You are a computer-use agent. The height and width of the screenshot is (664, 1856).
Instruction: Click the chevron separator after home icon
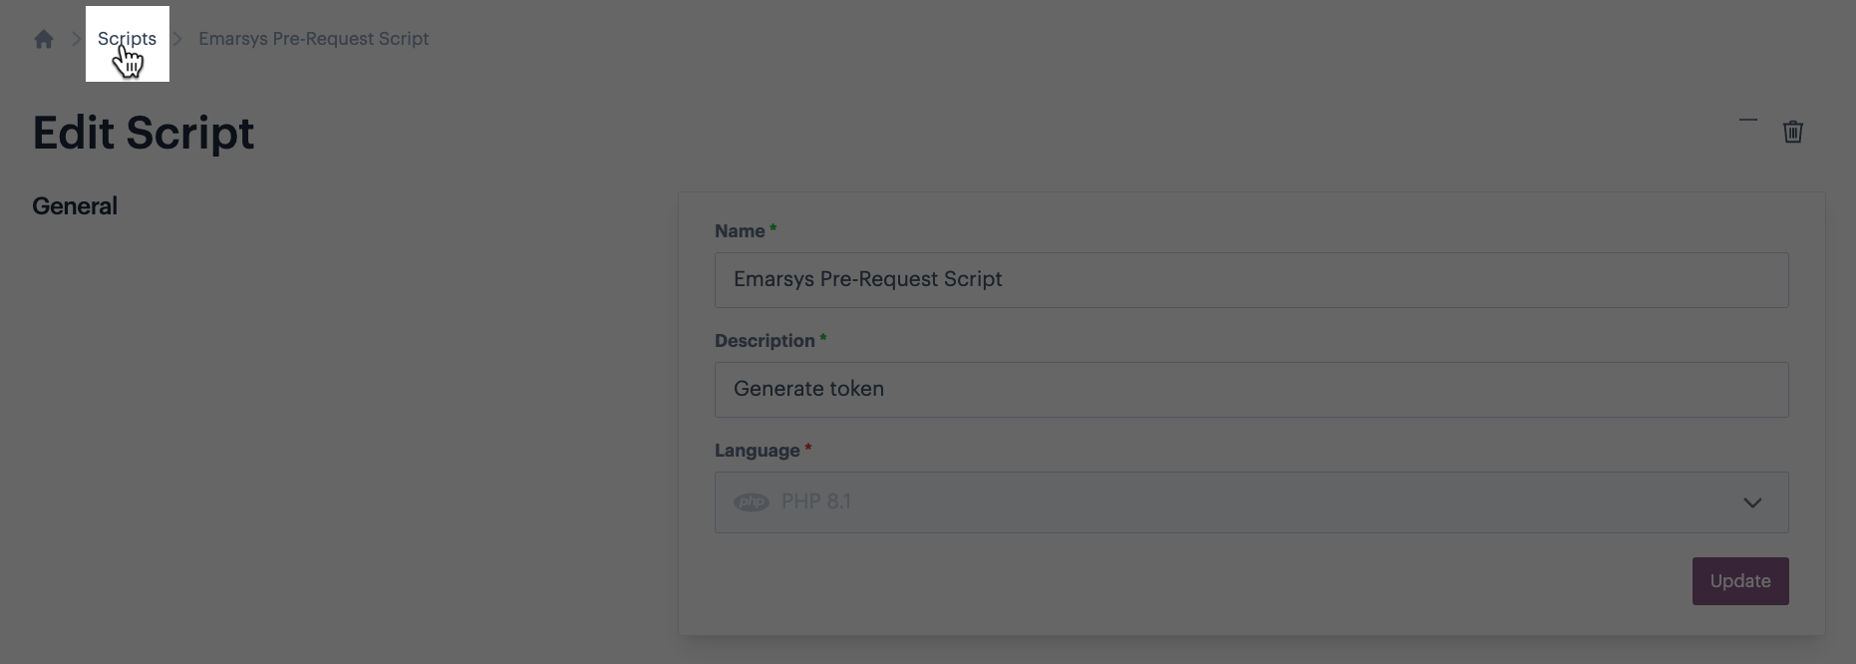click(76, 39)
